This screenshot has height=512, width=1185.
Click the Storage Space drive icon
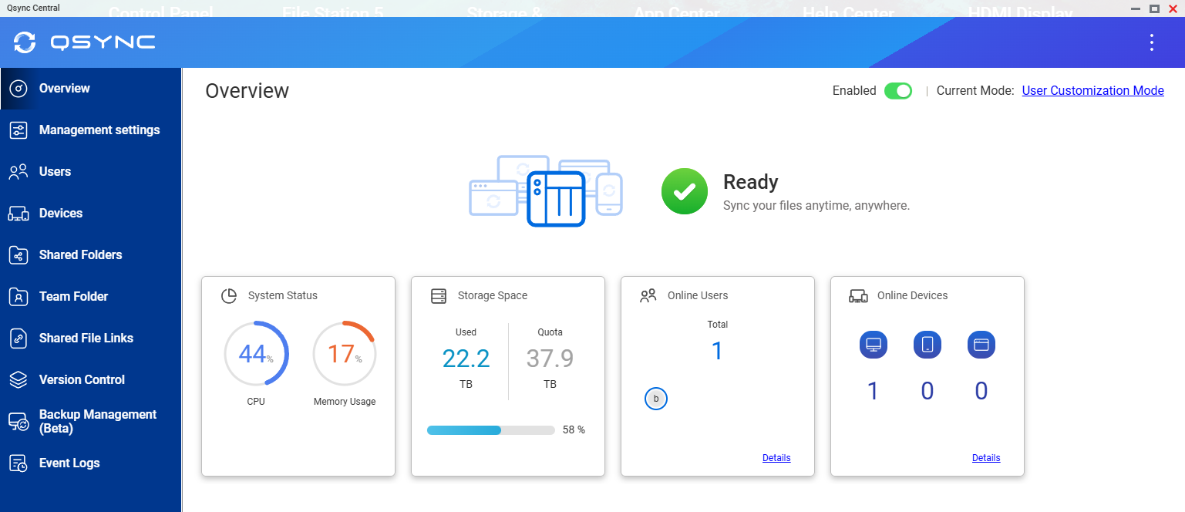(439, 296)
